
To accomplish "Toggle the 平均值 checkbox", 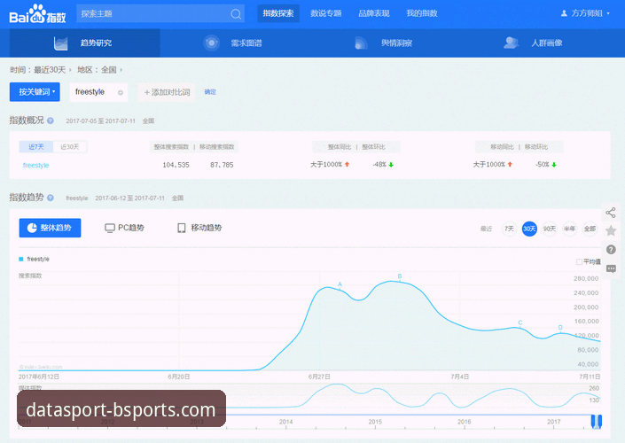I will (x=579, y=261).
